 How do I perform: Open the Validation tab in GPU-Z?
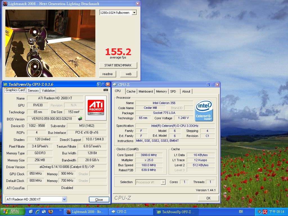[x=48, y=90]
